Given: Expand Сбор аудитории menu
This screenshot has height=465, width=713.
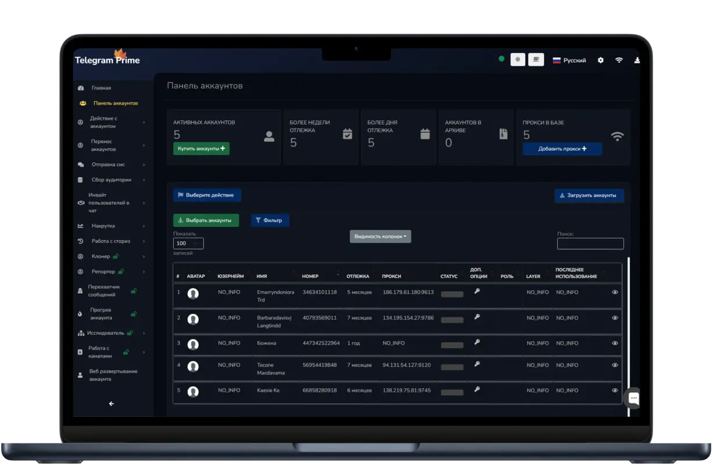Looking at the screenshot, I should coord(111,180).
